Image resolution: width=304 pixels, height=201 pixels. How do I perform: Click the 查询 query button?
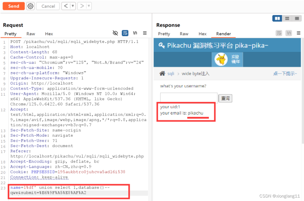tap(225, 98)
